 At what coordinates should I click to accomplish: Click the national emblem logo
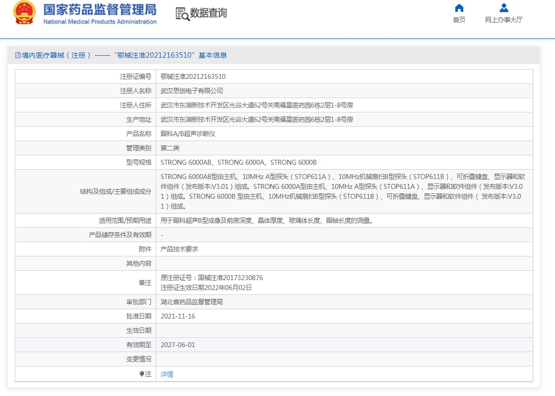(25, 13)
